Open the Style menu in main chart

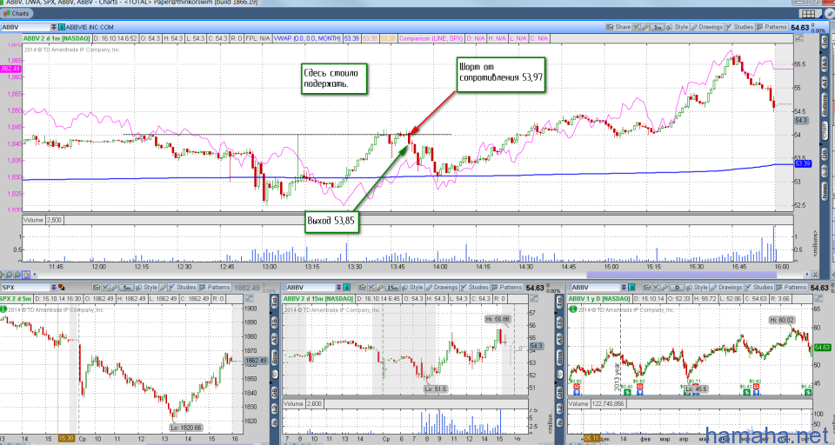pyautogui.click(x=678, y=27)
